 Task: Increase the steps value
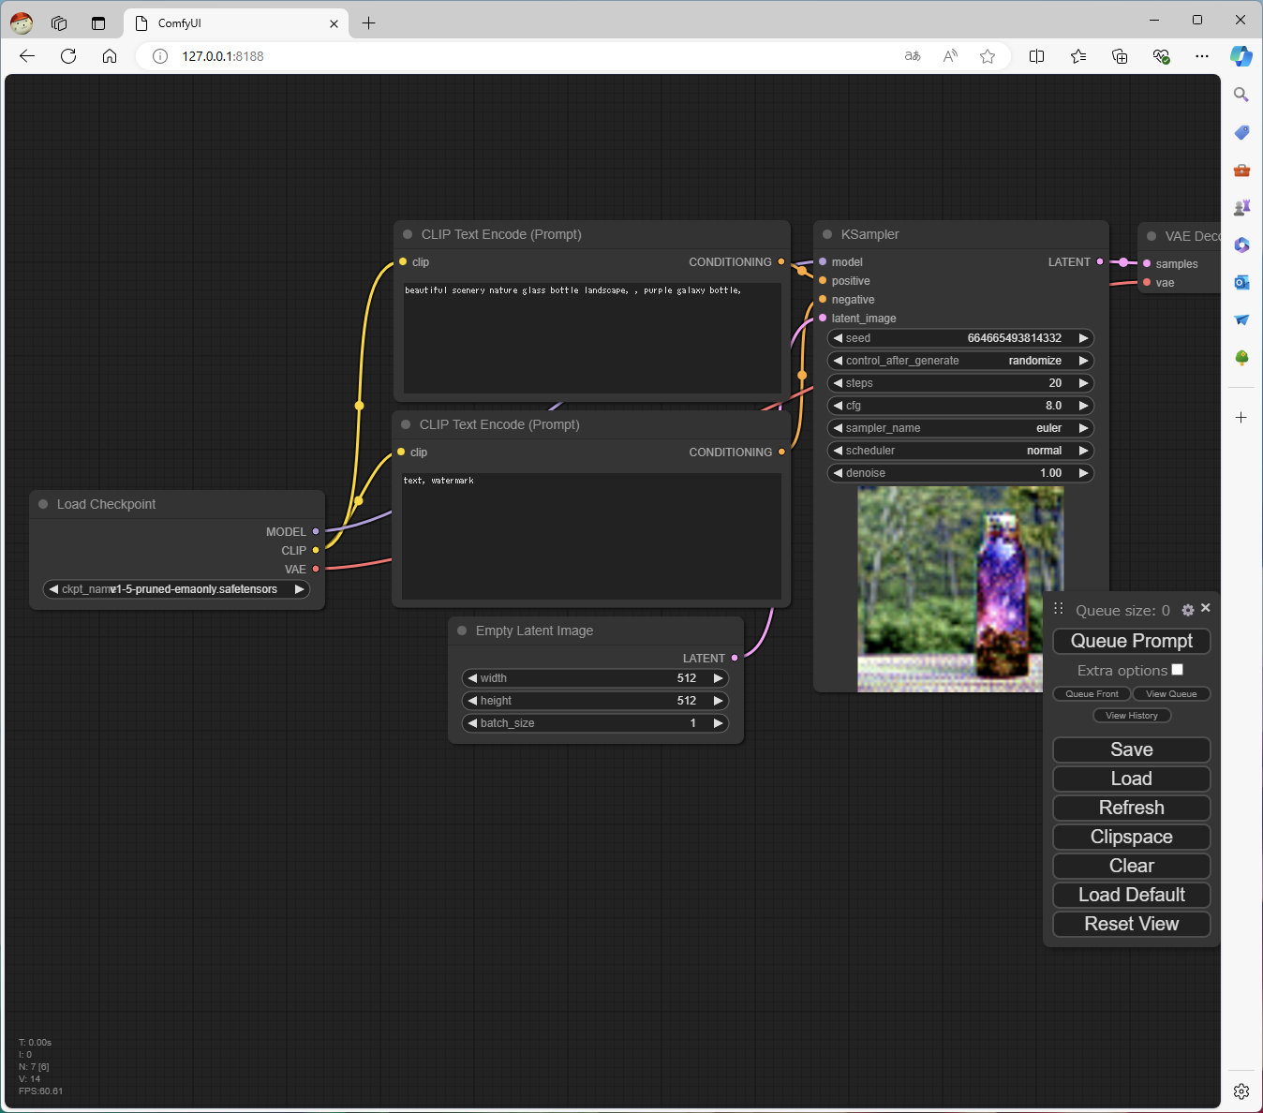(1083, 383)
